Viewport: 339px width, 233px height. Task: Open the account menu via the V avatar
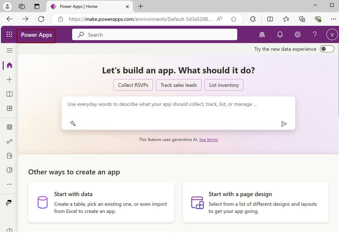tap(332, 34)
